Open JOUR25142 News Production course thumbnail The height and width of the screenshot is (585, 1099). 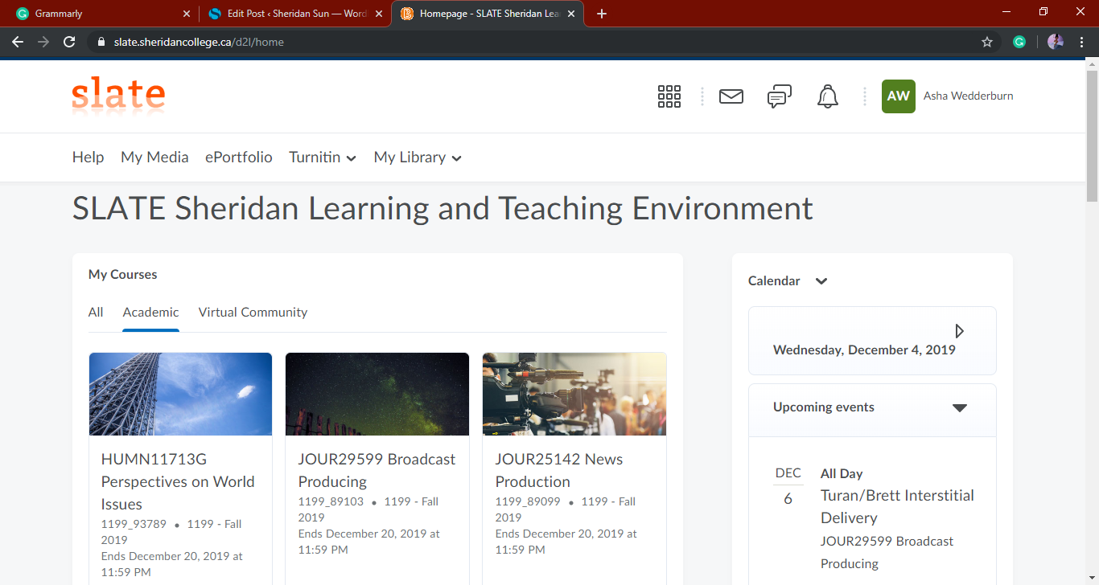574,394
